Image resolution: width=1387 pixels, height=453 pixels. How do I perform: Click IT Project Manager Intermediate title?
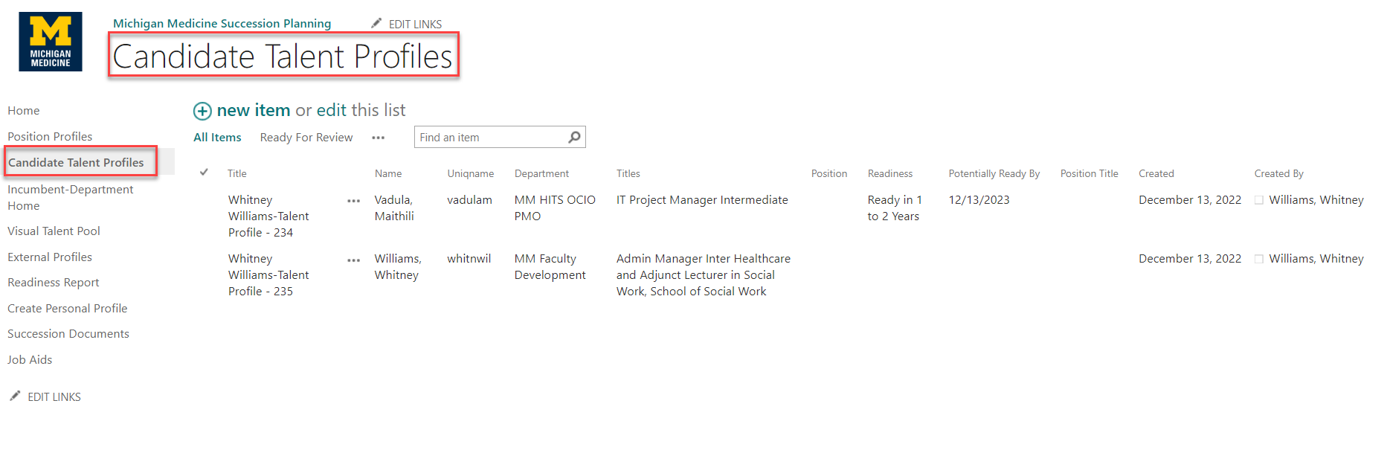point(702,200)
